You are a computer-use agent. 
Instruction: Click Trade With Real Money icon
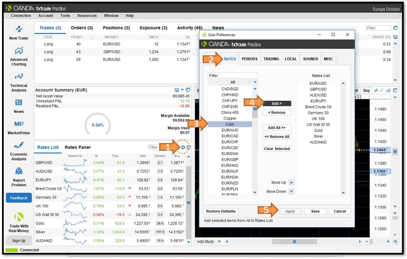pyautogui.click(x=19, y=217)
